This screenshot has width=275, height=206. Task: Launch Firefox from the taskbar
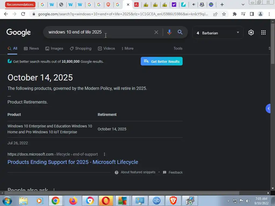click(73, 201)
